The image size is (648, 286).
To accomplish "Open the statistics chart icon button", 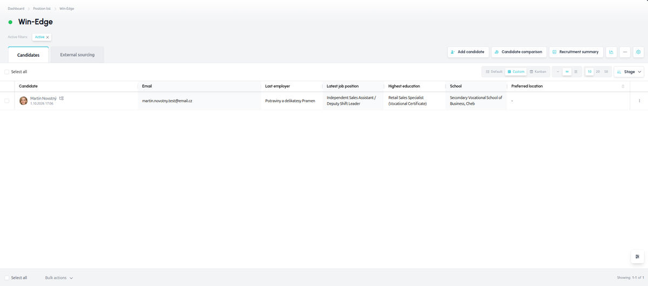I will (x=611, y=52).
